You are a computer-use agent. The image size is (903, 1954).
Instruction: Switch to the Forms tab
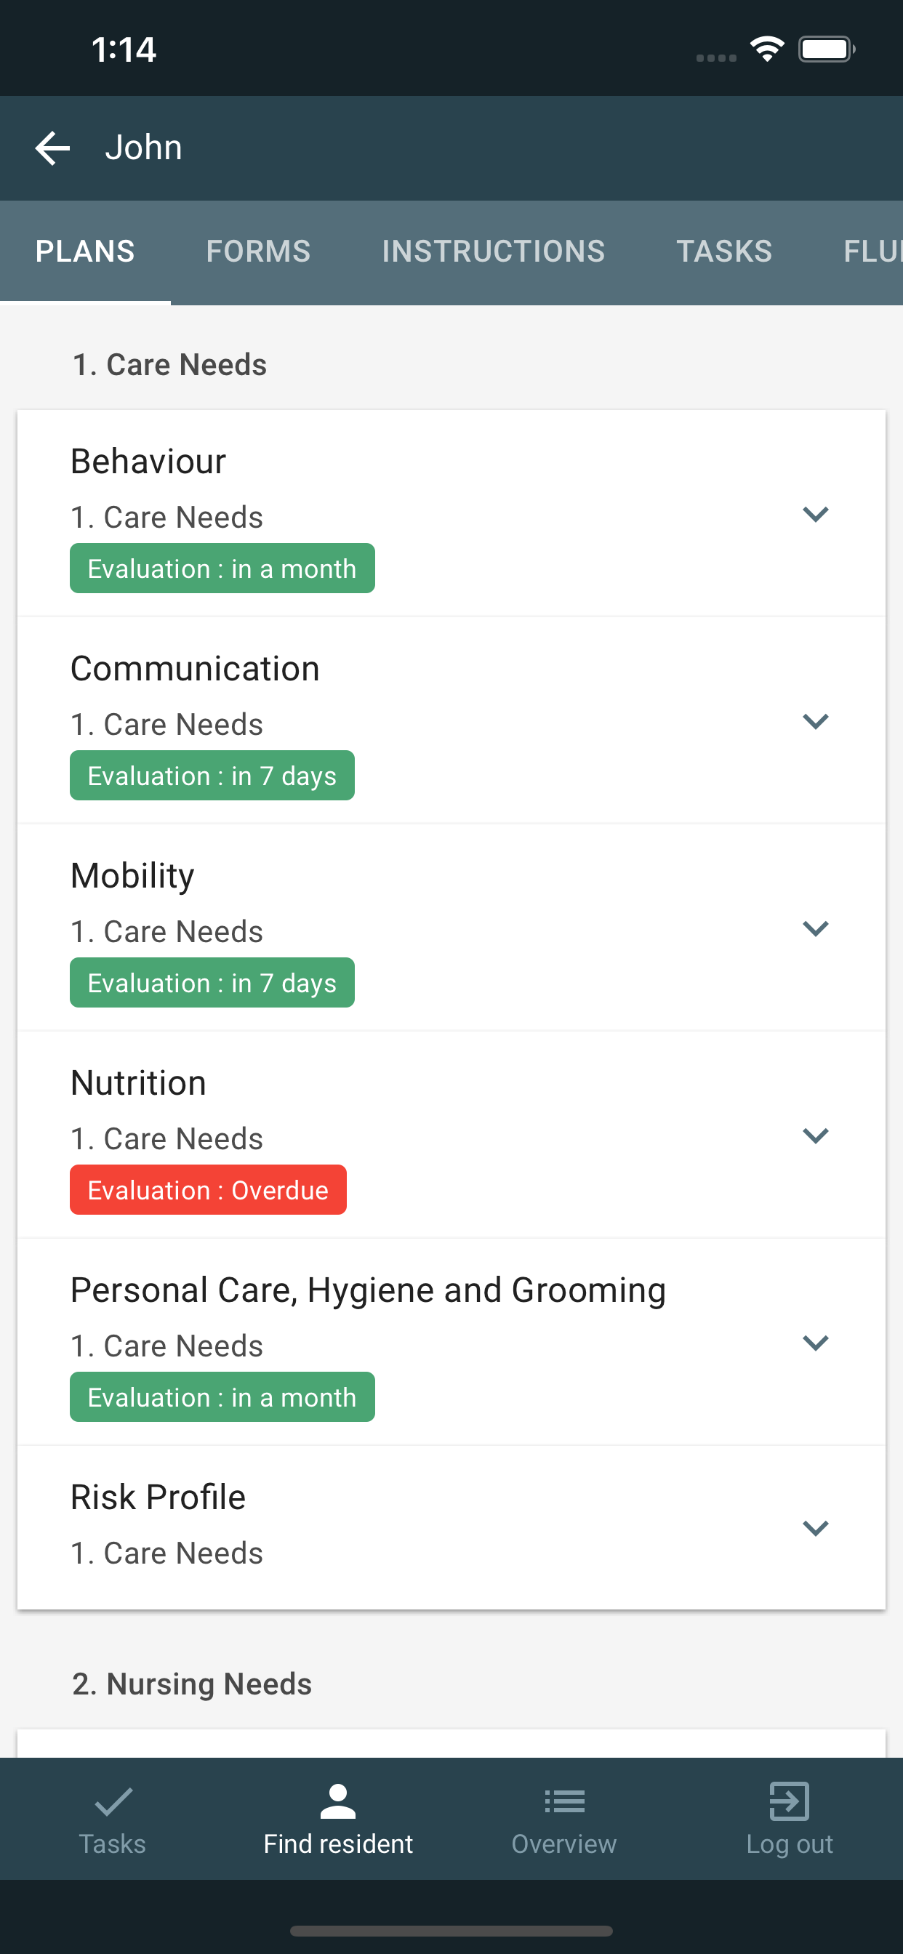258,252
